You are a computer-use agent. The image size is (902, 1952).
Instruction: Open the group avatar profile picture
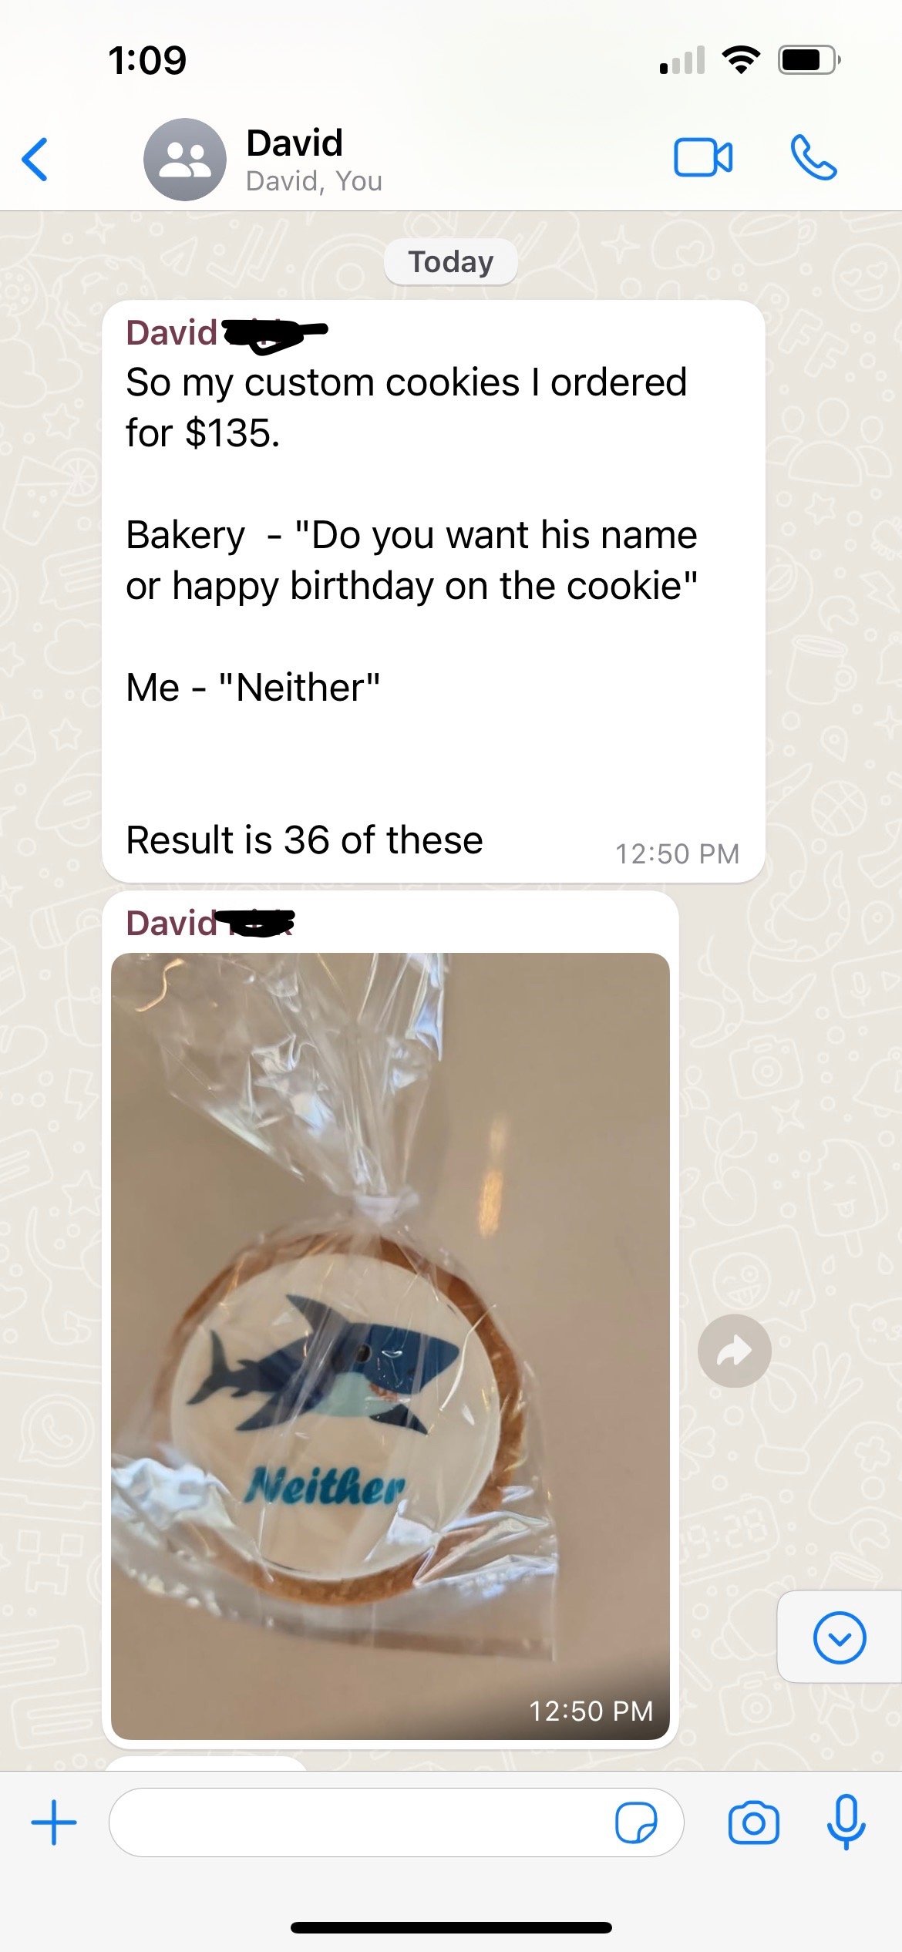pos(185,160)
